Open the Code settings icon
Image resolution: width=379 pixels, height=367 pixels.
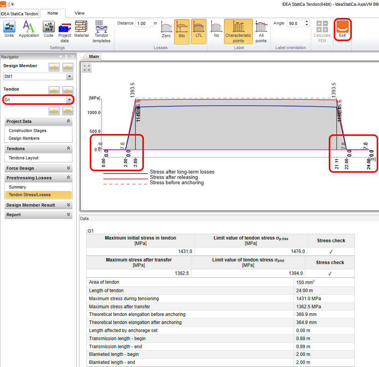[48, 29]
